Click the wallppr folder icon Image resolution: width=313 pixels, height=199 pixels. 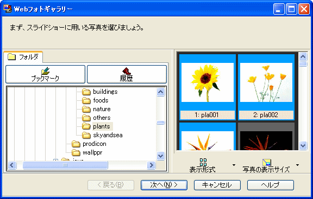coord(76,152)
